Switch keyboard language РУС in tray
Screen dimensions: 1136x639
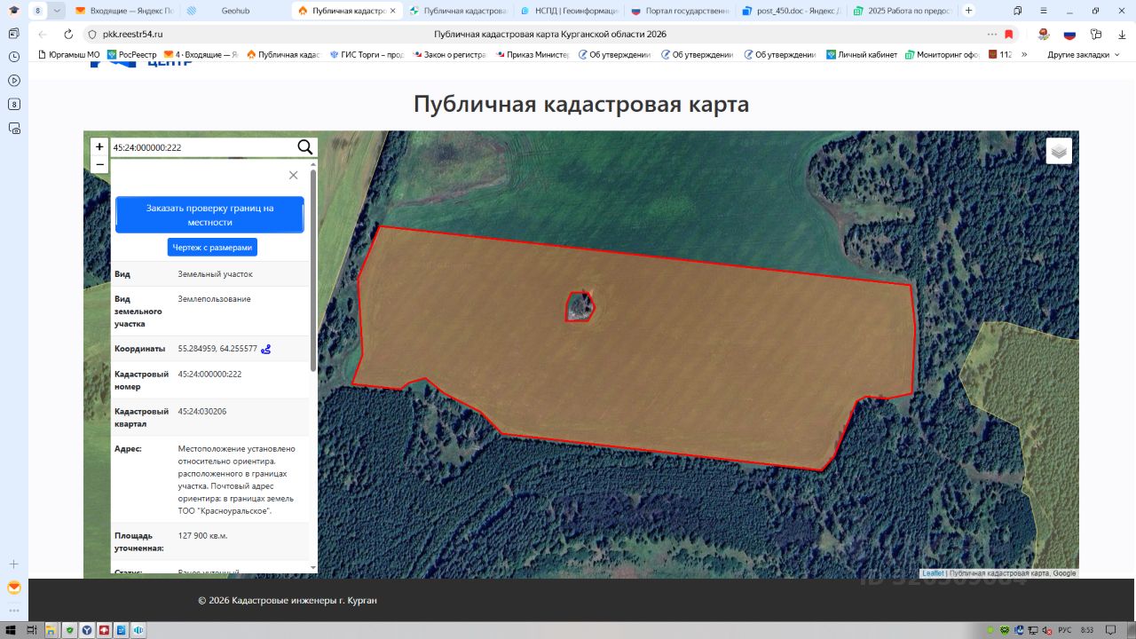coord(1064,630)
